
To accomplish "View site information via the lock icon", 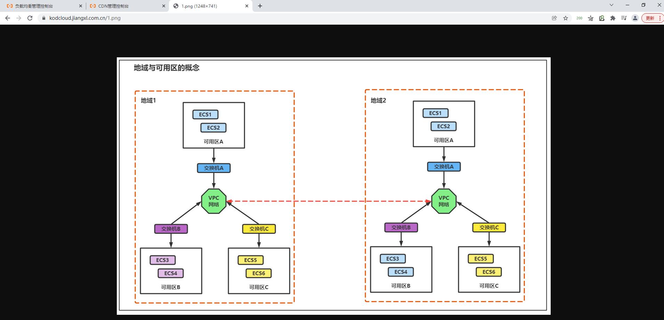I will tap(44, 18).
